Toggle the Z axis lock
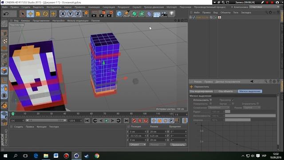 pyautogui.click(x=78, y=14)
